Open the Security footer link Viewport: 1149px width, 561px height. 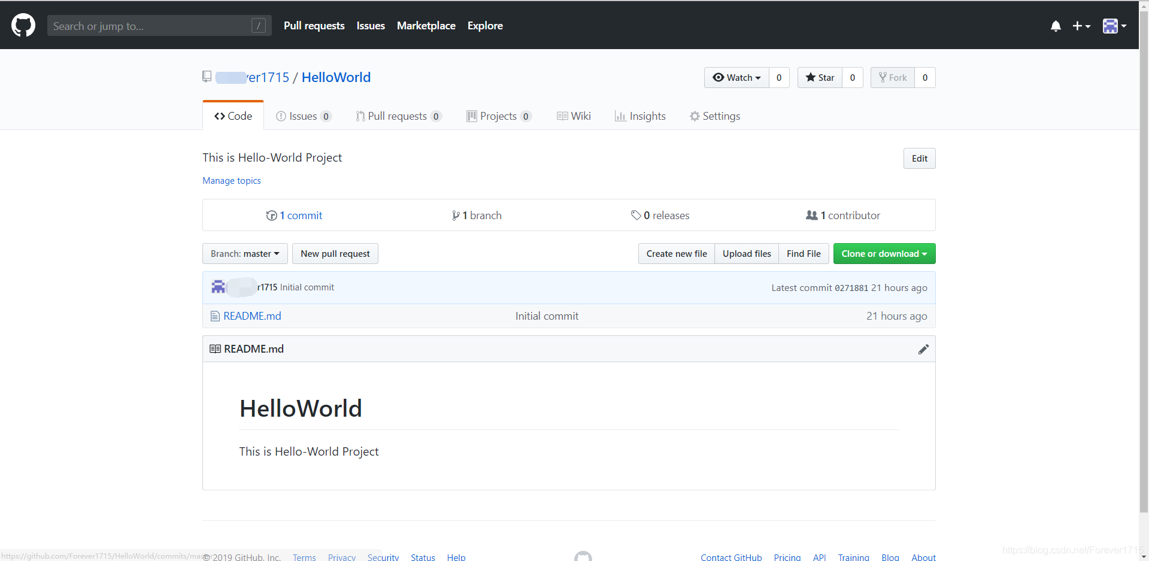(383, 557)
